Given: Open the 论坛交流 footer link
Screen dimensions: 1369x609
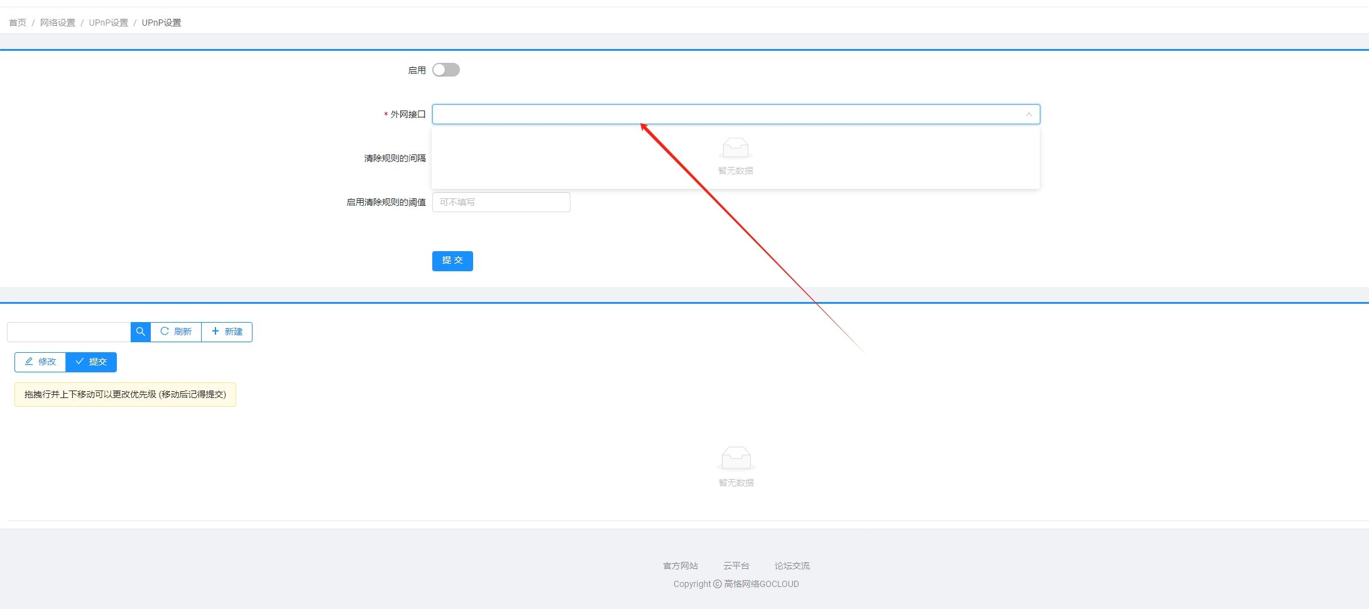Looking at the screenshot, I should tap(792, 566).
